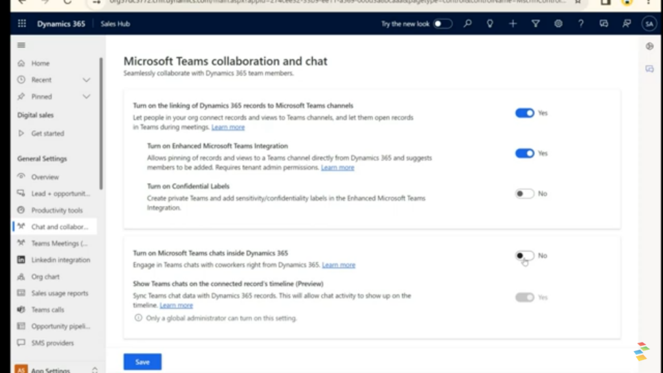The image size is (663, 373).
Task: Click the lightbulb suggestions icon
Action: (490, 23)
